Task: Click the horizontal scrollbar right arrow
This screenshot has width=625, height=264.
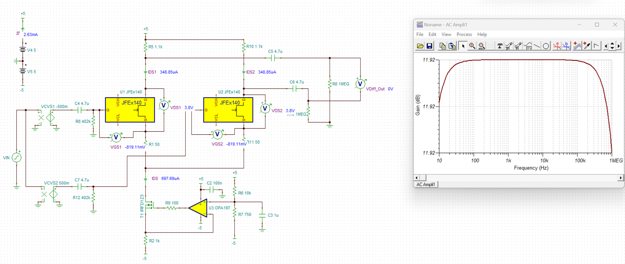Action: point(621,178)
